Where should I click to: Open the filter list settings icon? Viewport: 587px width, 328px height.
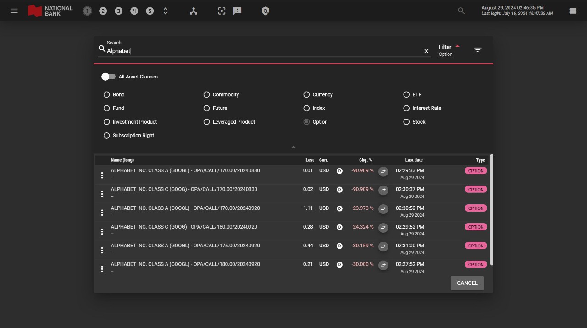(x=477, y=50)
